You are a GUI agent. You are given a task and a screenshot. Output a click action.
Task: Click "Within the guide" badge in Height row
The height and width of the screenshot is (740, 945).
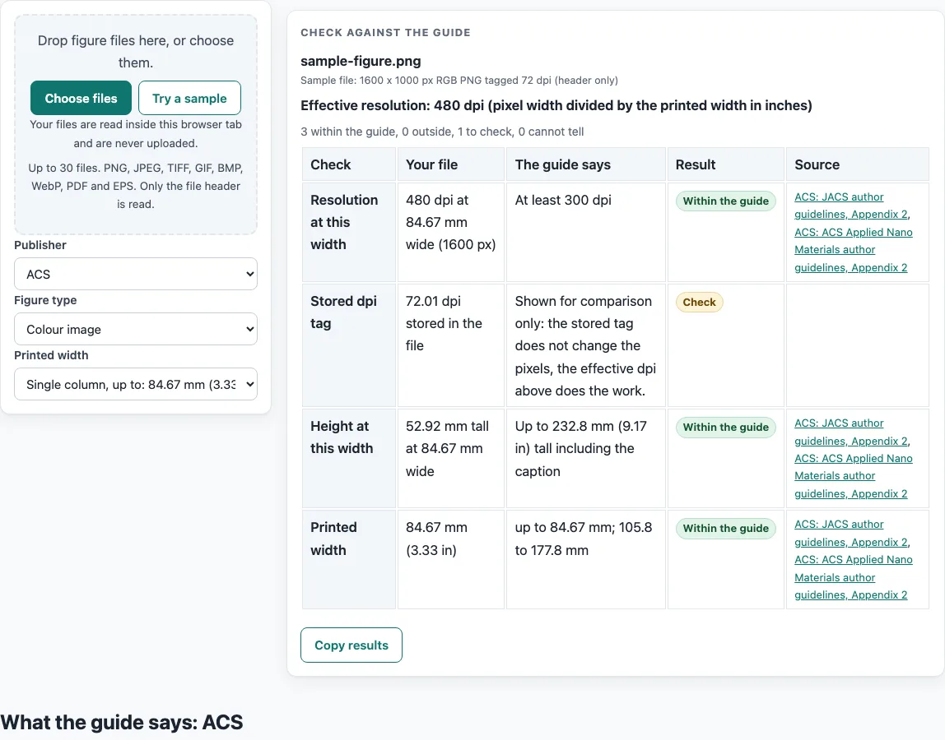pyautogui.click(x=726, y=428)
